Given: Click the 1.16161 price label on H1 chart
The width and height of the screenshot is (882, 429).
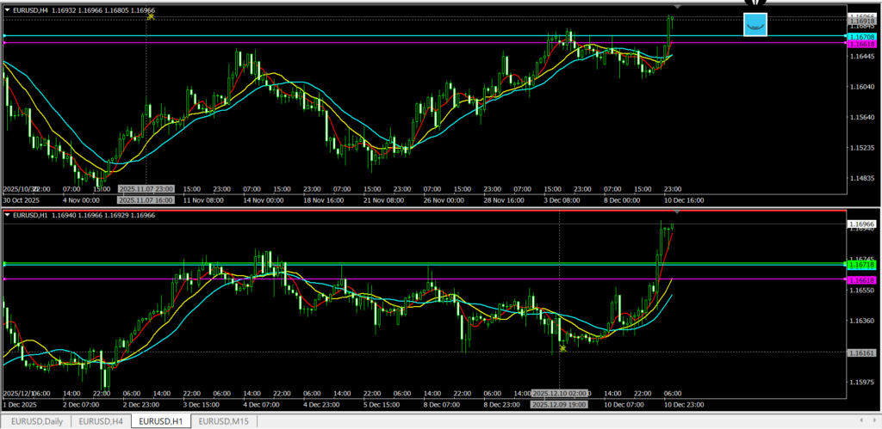Looking at the screenshot, I should [861, 352].
